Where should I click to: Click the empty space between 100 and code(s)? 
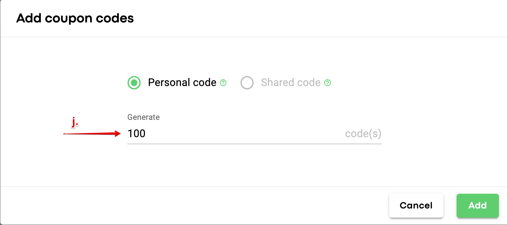click(243, 133)
